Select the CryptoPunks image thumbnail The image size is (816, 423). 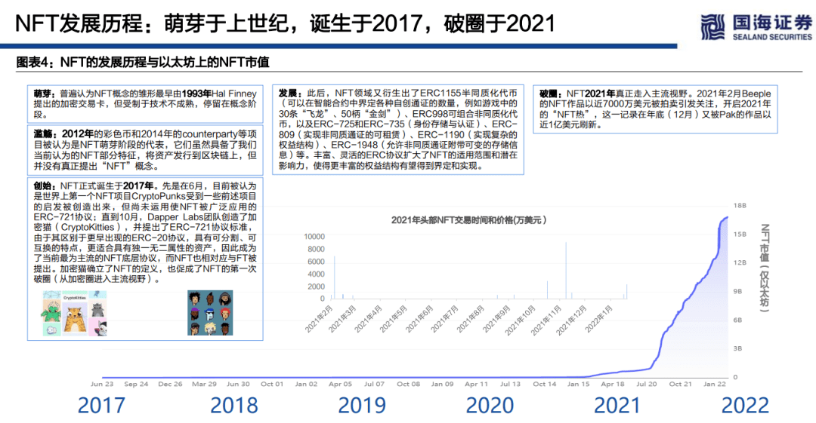point(210,313)
